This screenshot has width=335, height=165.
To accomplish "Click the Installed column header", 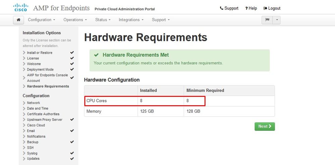I will click(x=149, y=91).
